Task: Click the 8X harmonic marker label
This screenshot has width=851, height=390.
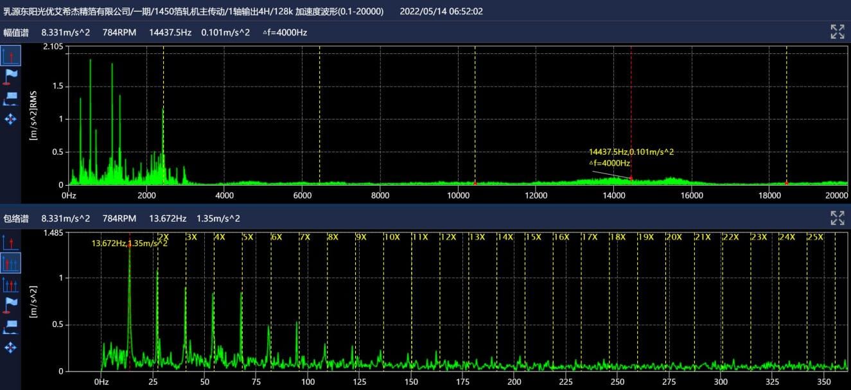Action: tap(333, 237)
